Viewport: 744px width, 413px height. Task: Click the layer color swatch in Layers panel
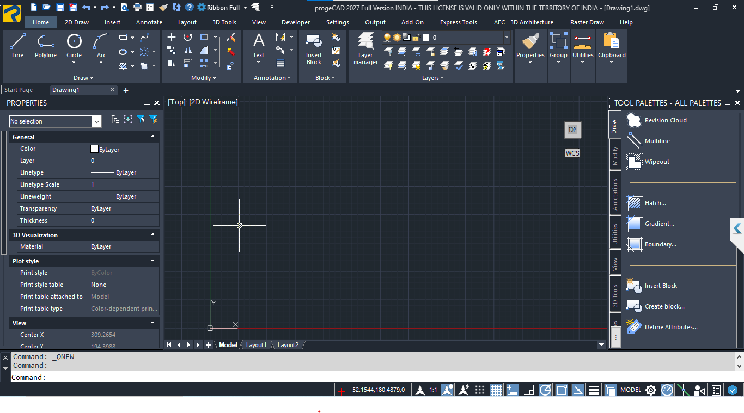click(426, 38)
